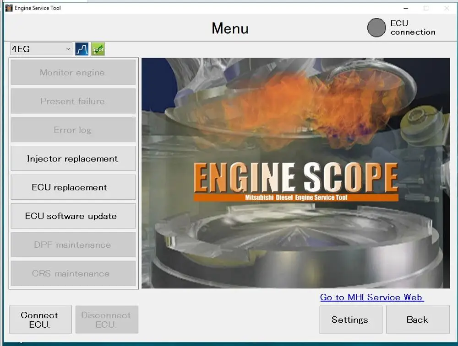Click the CRS maintenance button
The height and width of the screenshot is (346, 458).
point(73,273)
